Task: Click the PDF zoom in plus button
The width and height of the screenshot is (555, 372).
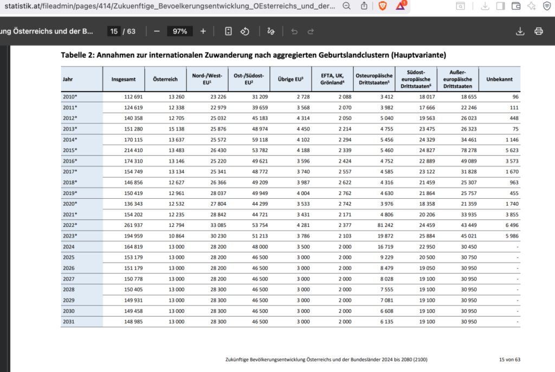Action: tap(203, 31)
